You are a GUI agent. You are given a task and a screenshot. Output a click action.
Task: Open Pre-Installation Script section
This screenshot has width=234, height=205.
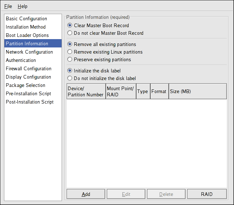point(28,93)
